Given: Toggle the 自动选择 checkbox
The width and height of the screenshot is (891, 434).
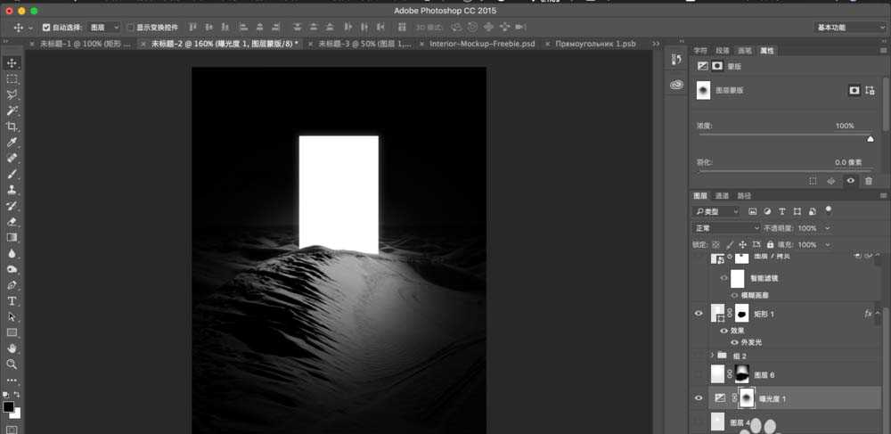Looking at the screenshot, I should click(x=46, y=28).
